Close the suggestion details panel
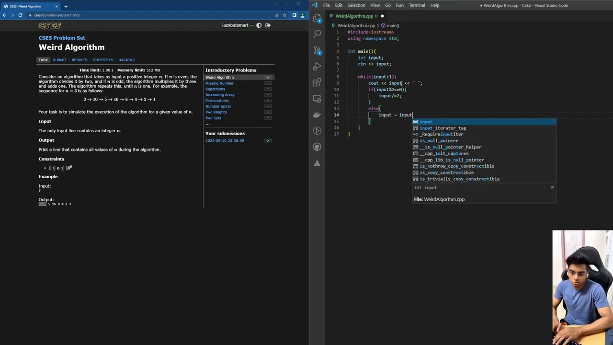 (x=552, y=187)
